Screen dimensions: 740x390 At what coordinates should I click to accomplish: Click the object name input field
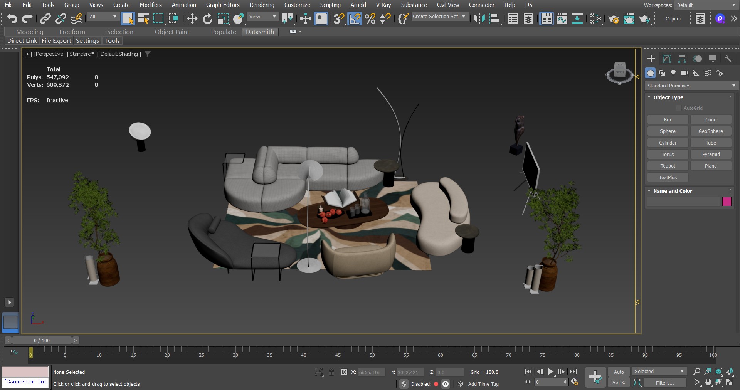coord(684,202)
